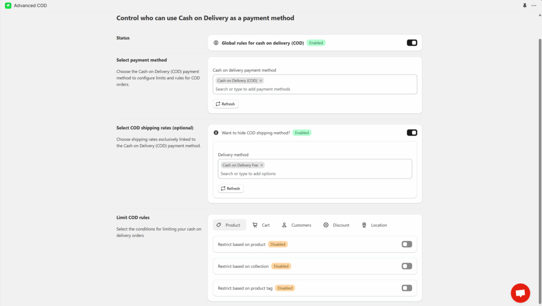Screen dimensions: 542x306
Task: Click the chat bubble icon at bottom right
Action: (x=520, y=293)
